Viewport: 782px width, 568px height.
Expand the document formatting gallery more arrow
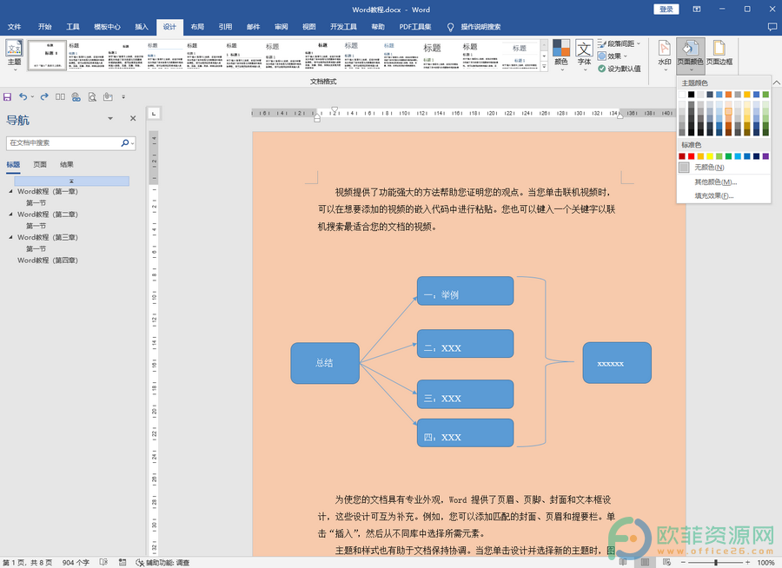click(x=544, y=67)
